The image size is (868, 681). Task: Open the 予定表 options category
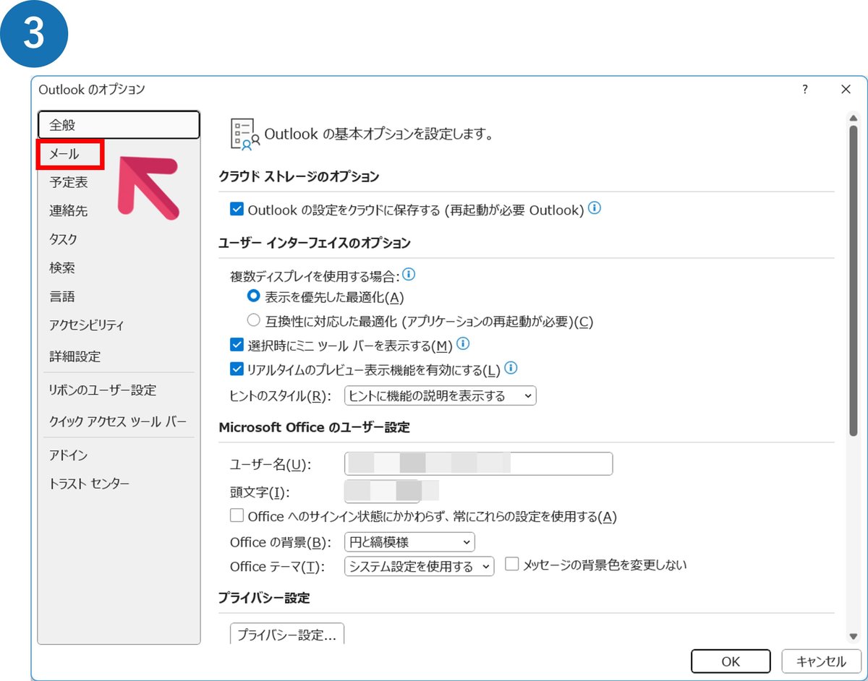[x=69, y=182]
